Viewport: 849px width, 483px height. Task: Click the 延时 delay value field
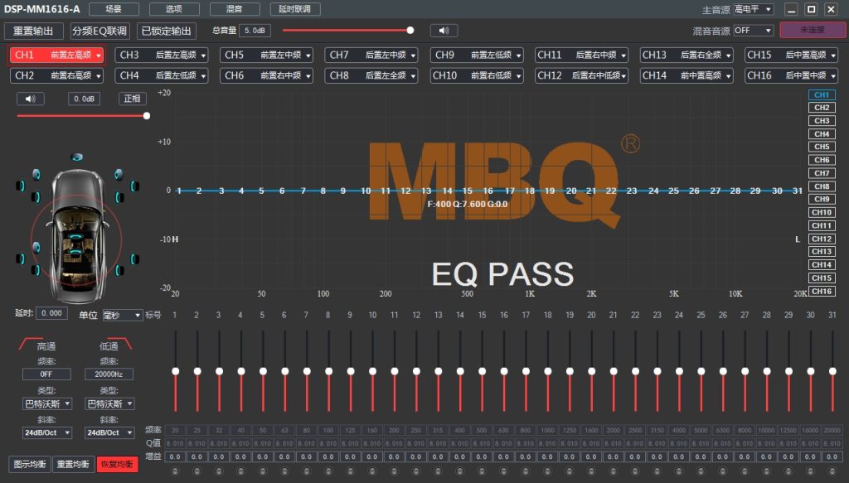pos(52,313)
